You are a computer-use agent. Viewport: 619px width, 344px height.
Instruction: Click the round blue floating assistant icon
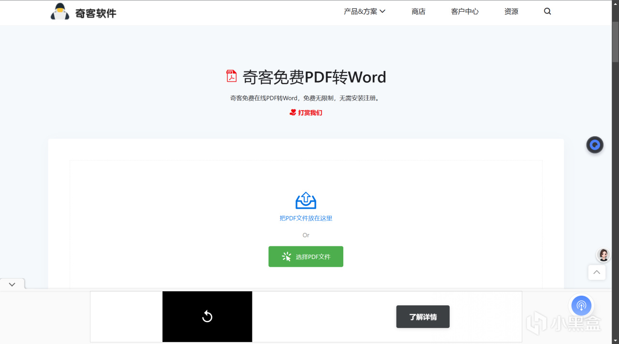(595, 145)
